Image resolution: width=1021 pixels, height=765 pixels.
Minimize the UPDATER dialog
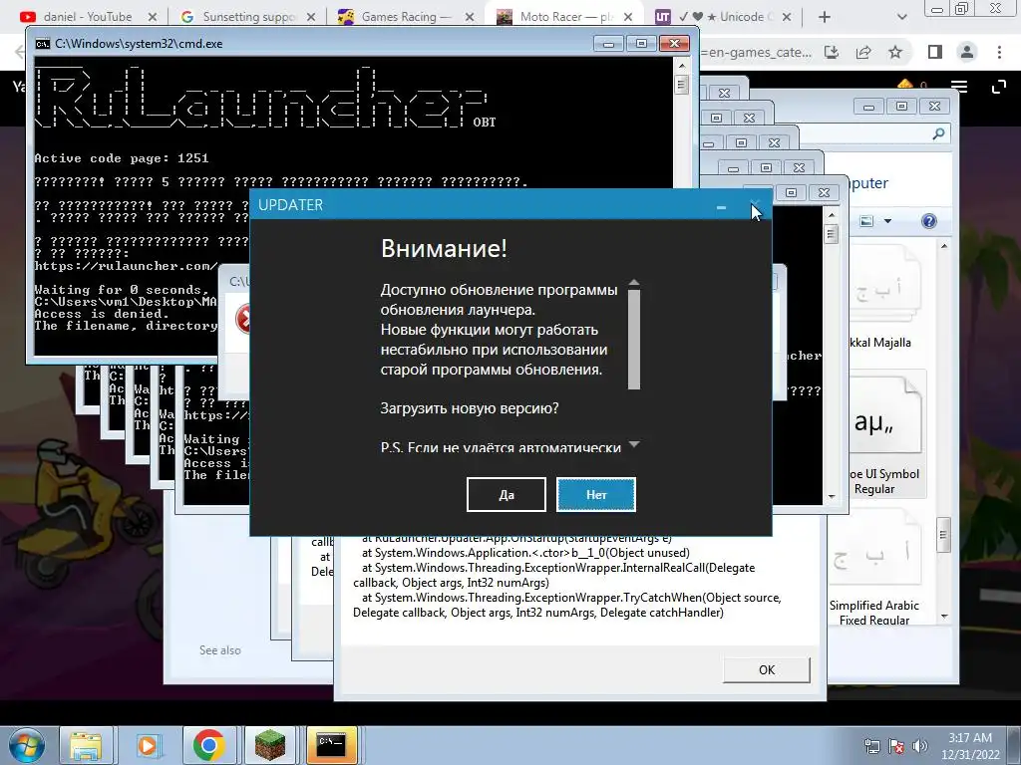pyautogui.click(x=721, y=206)
